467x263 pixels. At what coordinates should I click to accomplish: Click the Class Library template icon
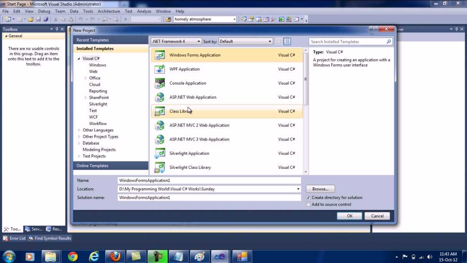pyautogui.click(x=160, y=111)
